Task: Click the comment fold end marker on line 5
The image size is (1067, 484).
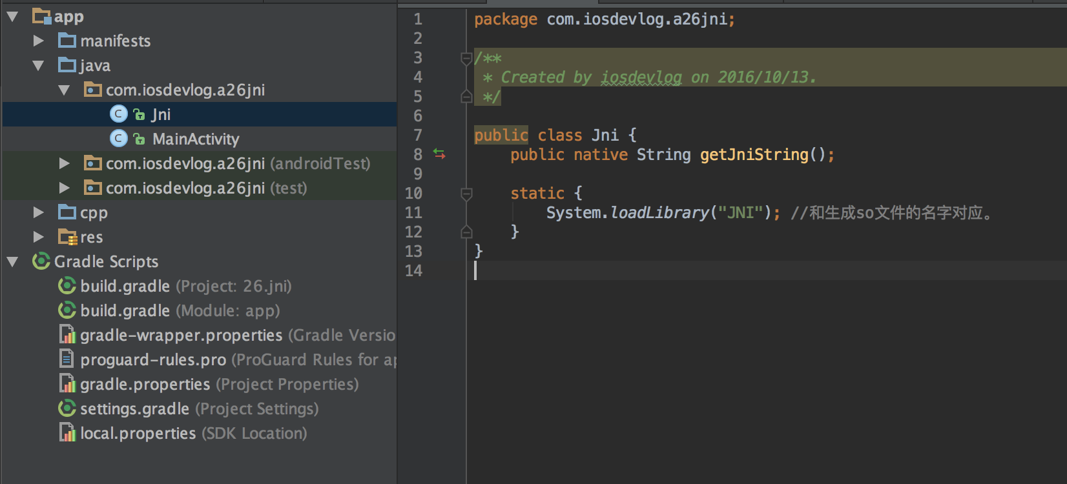Action: tap(466, 97)
